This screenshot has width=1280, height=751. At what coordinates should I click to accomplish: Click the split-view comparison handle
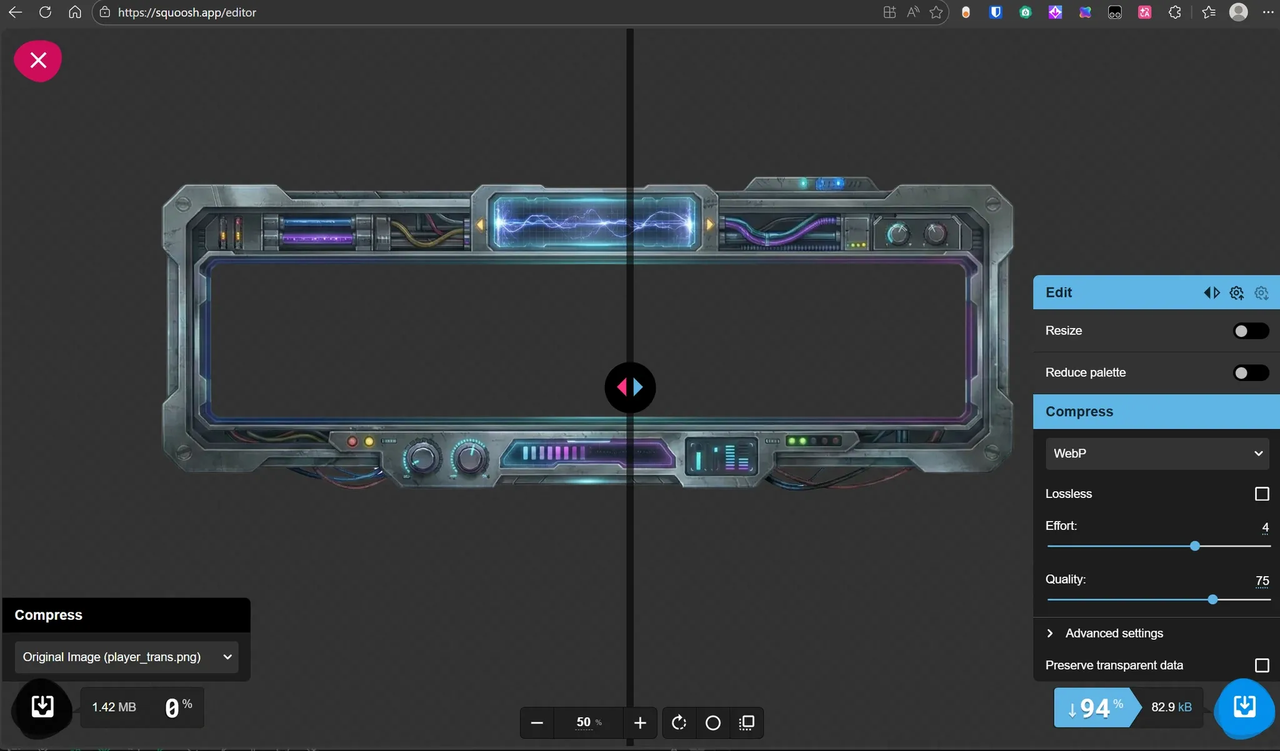point(630,387)
